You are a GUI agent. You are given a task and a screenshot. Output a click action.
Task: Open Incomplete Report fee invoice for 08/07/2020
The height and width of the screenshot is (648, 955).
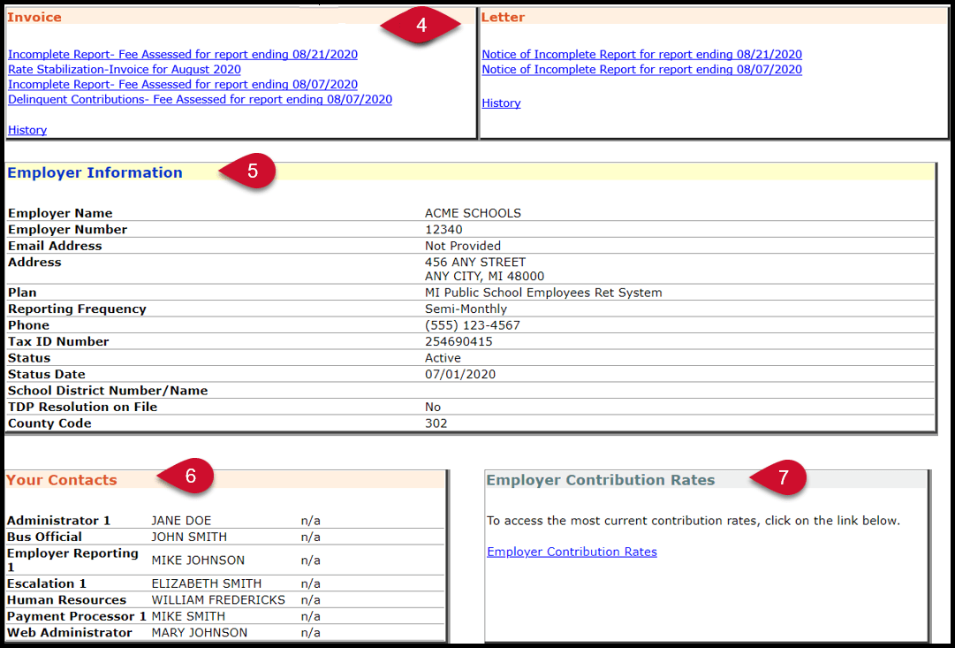pyautogui.click(x=182, y=84)
